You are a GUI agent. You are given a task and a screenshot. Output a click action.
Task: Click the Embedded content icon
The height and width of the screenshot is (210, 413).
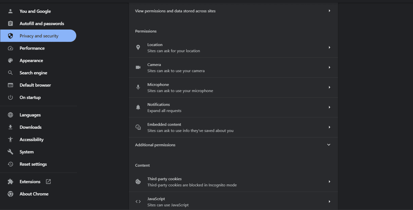tap(138, 127)
